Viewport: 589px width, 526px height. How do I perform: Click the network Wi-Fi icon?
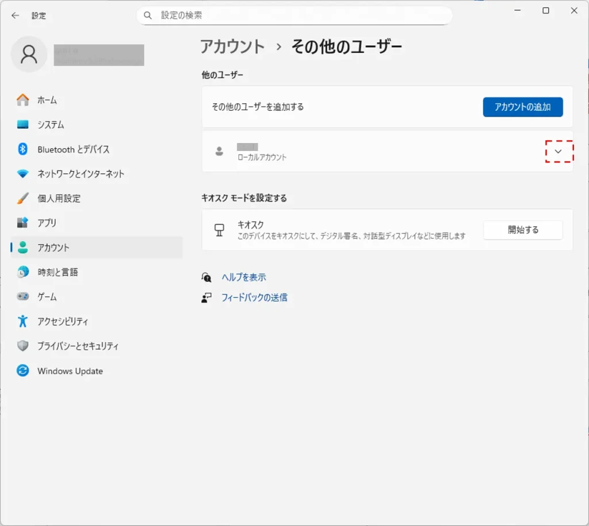[23, 174]
